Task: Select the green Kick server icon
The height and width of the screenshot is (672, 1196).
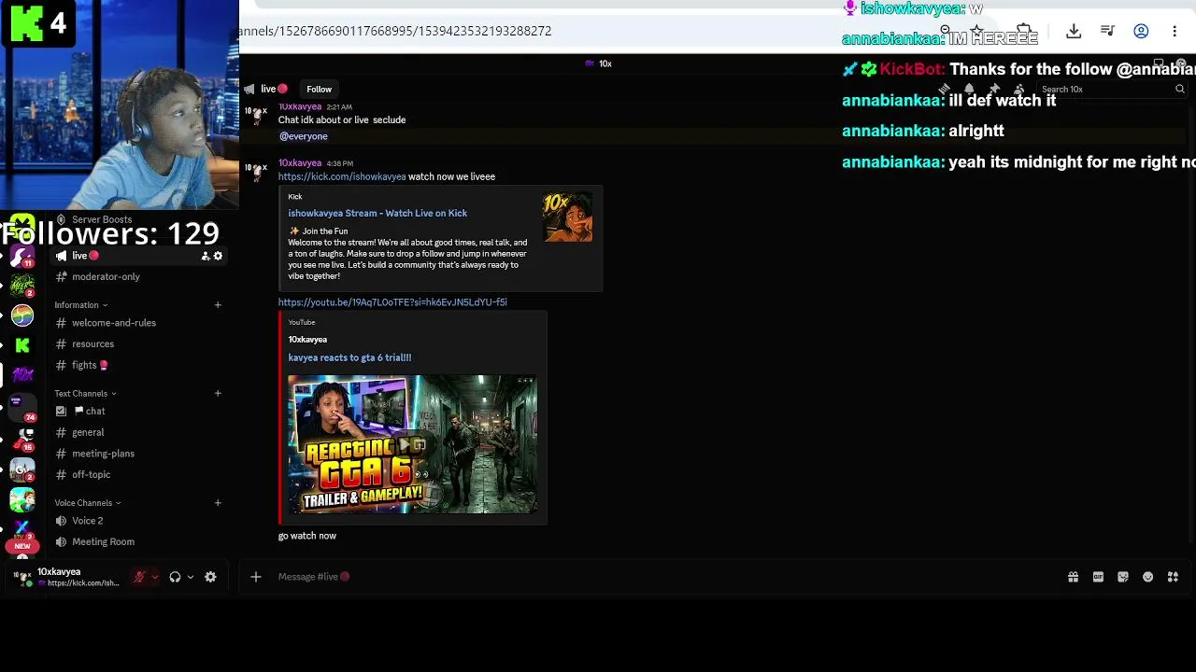Action: click(22, 345)
